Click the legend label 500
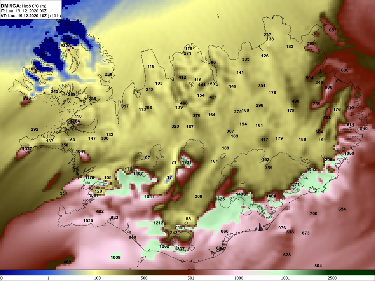 point(144,278)
